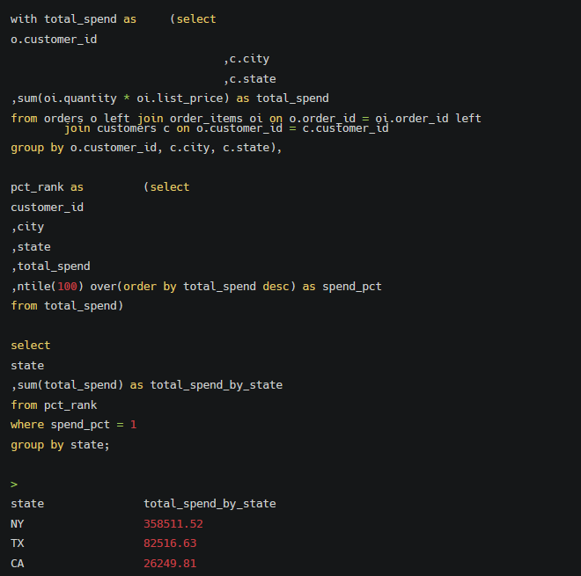581x576 pixels.
Task: Click the TX value 82516.63
Action: [170, 543]
